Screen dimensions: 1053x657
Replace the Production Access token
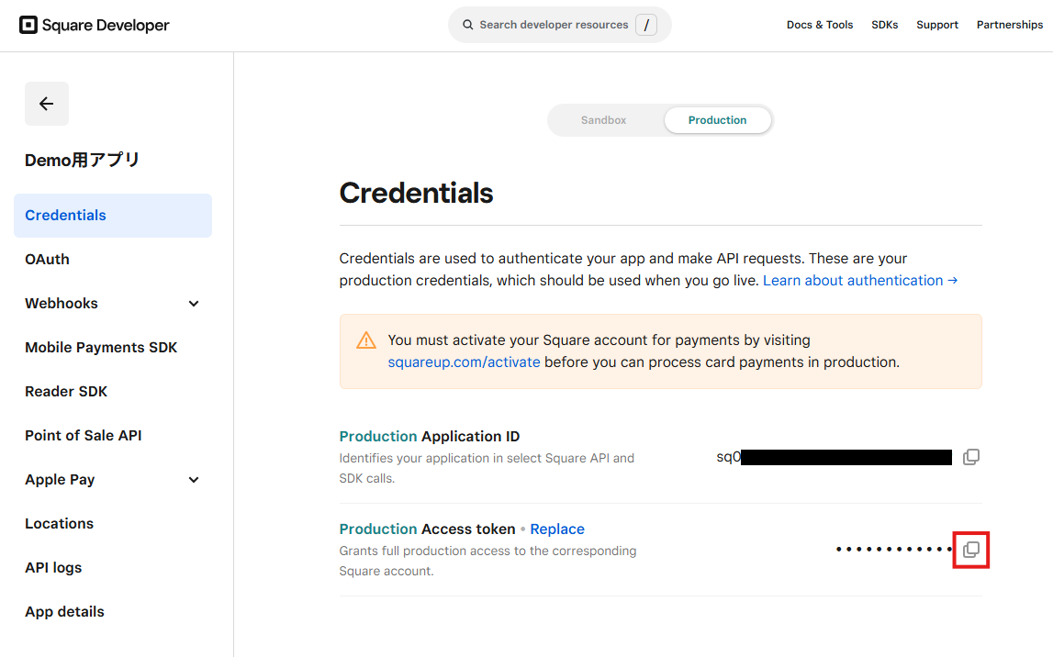tap(557, 529)
